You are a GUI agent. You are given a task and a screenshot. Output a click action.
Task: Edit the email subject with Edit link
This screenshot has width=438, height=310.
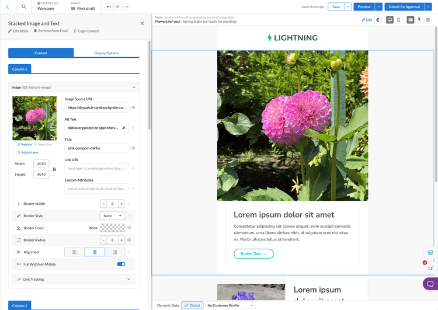pos(367,20)
